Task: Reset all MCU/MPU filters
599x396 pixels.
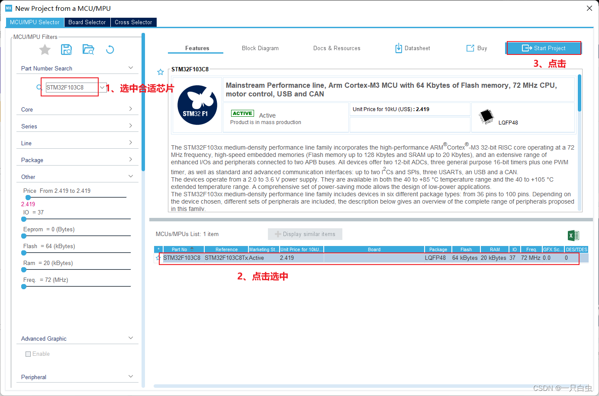Action: (109, 49)
